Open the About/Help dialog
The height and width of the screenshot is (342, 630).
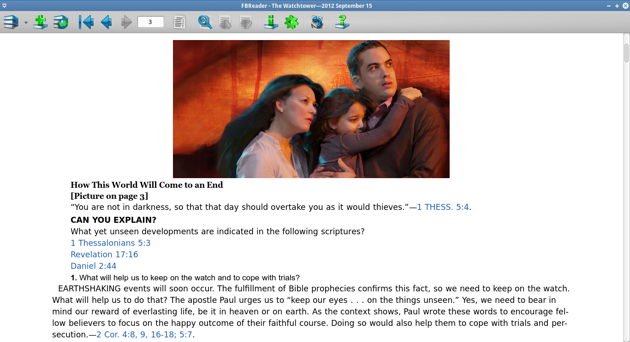(342, 22)
